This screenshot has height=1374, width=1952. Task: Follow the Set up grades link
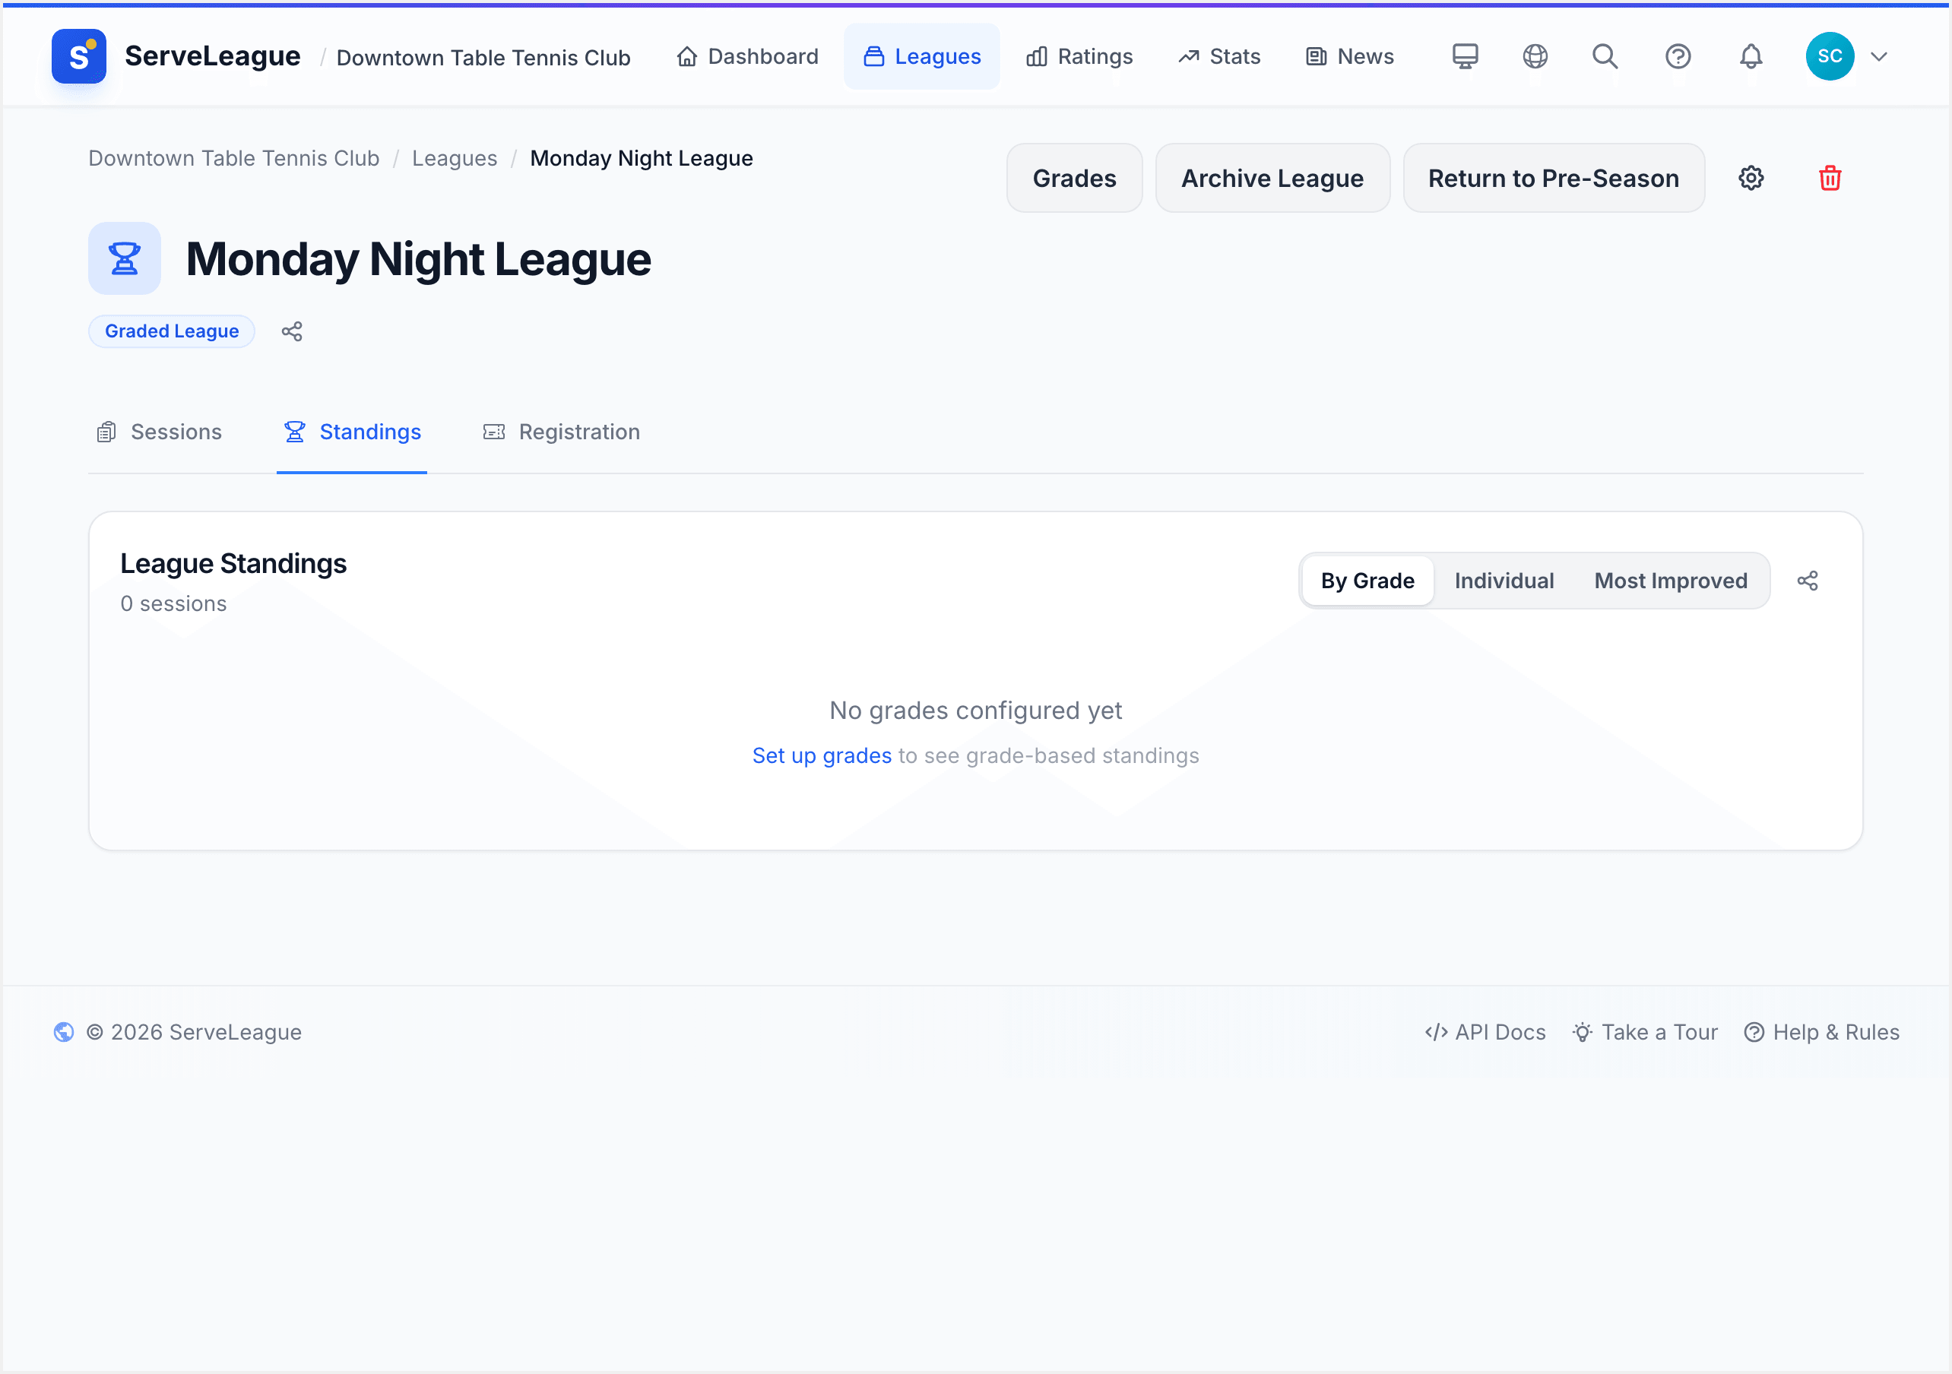coord(821,756)
